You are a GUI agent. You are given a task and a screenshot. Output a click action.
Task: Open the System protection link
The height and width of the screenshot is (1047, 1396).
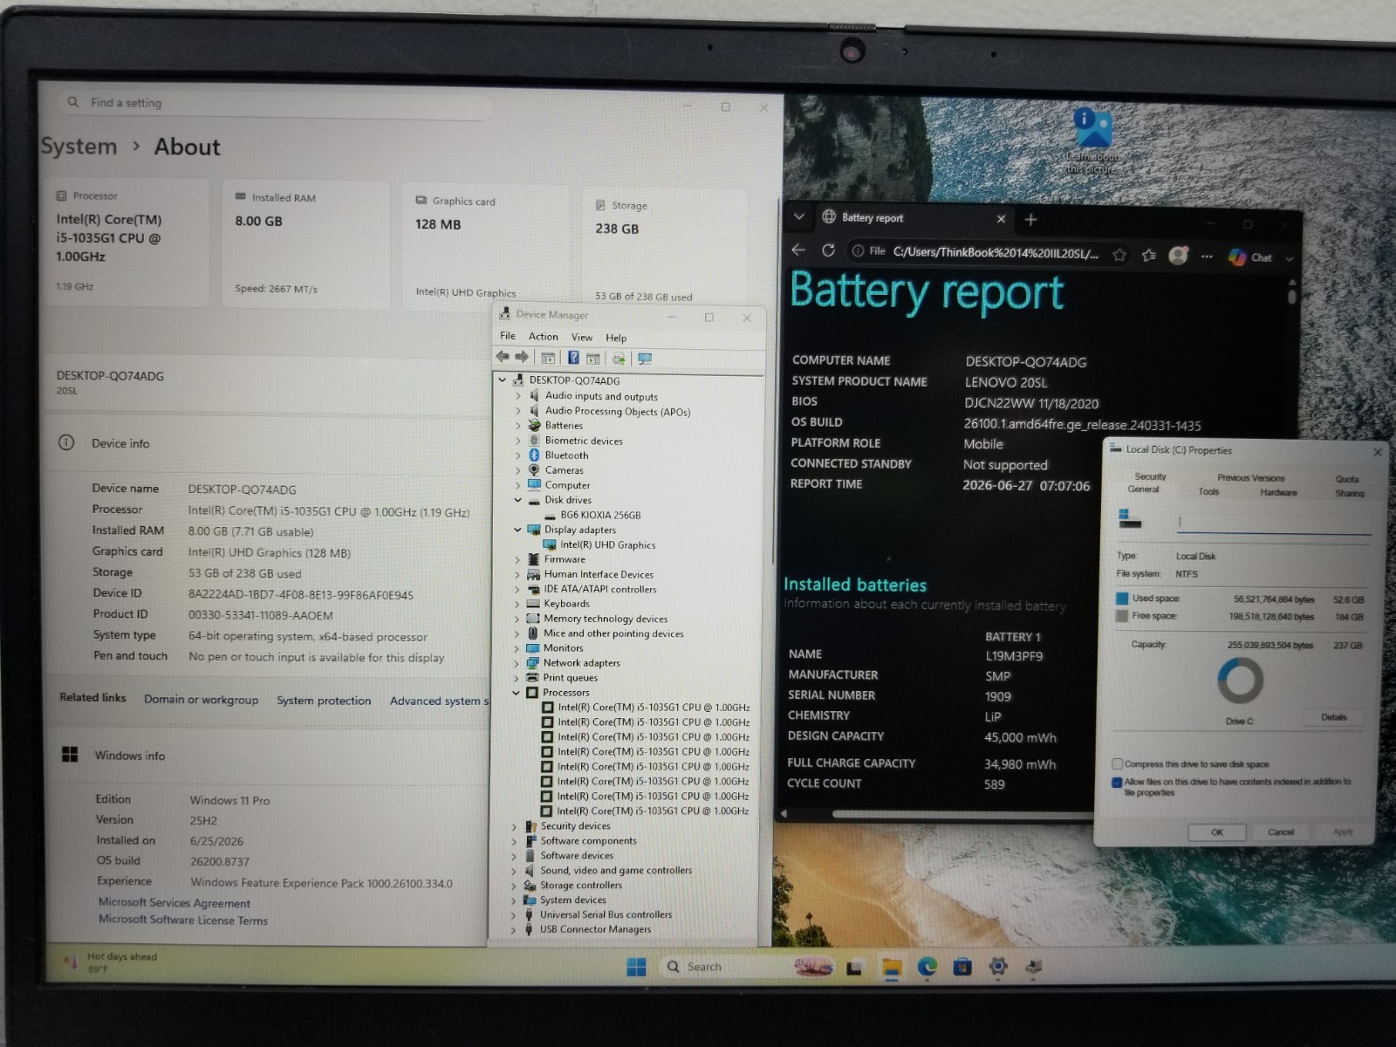coord(324,701)
